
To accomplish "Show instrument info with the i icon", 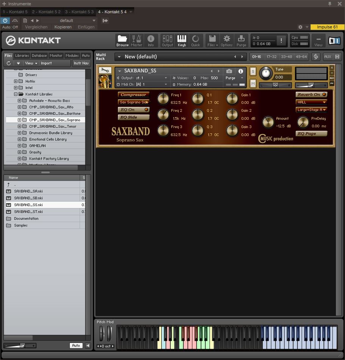I will 240,71.
